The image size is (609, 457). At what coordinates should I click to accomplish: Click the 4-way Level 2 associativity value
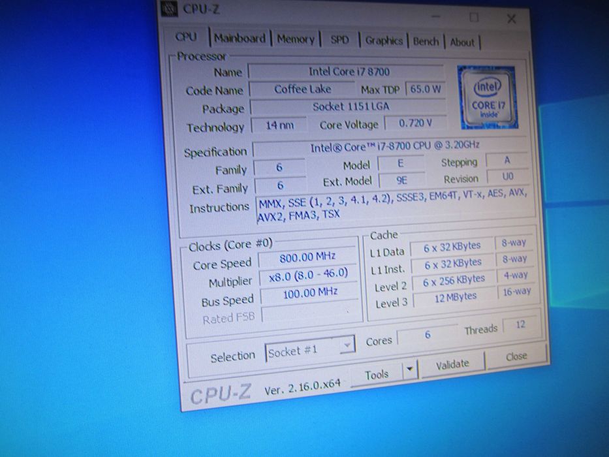coord(516,275)
